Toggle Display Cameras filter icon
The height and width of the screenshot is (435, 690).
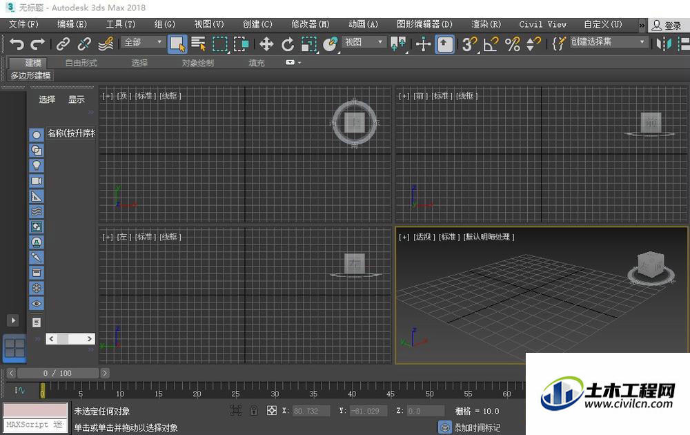[37, 181]
